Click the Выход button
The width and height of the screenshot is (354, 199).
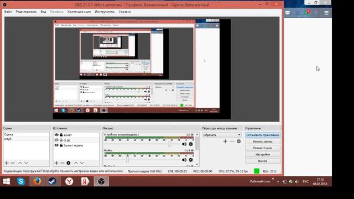click(x=263, y=161)
